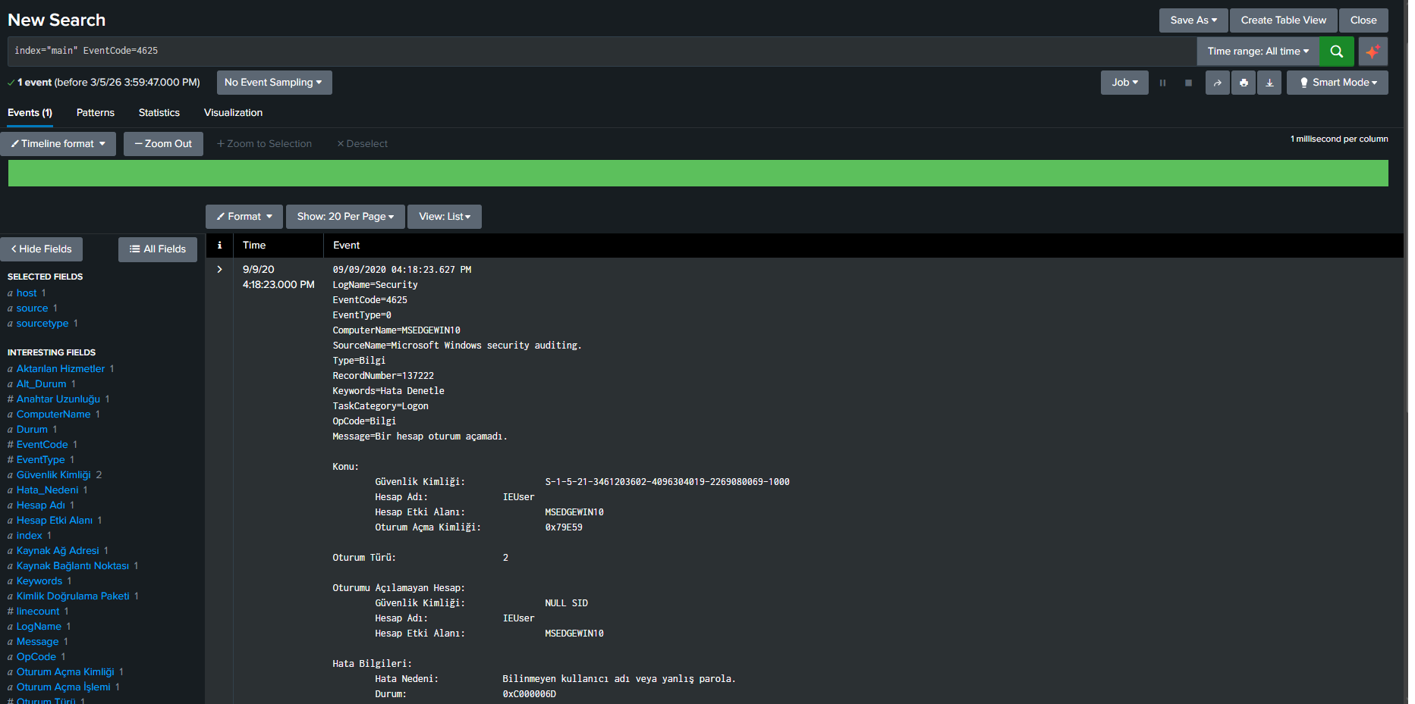Open the Keywords field
Screen dimensions: 1415x704
click(x=39, y=581)
